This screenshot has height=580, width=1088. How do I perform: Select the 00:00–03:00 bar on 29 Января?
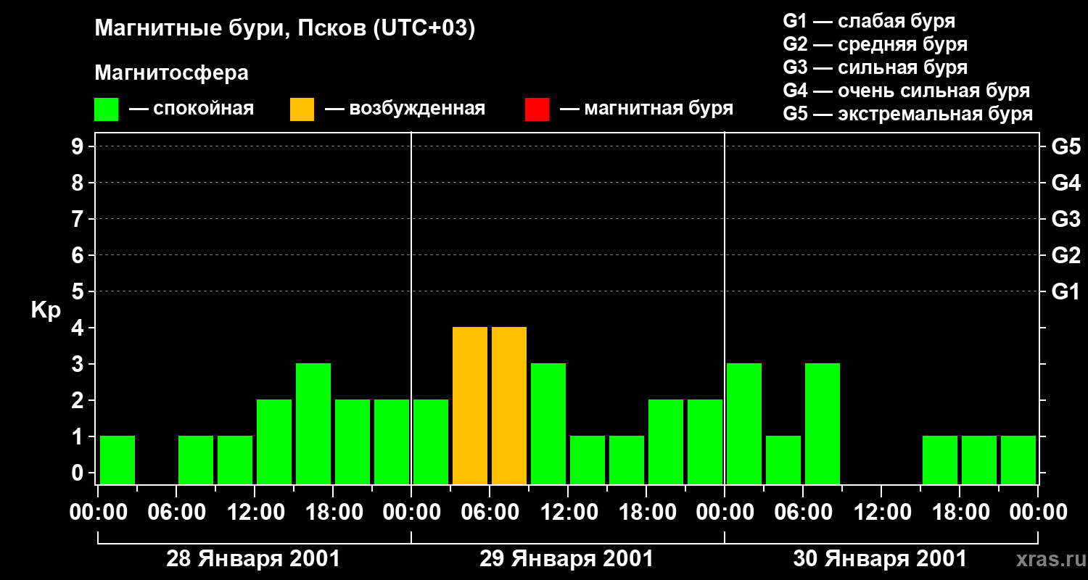pos(431,442)
